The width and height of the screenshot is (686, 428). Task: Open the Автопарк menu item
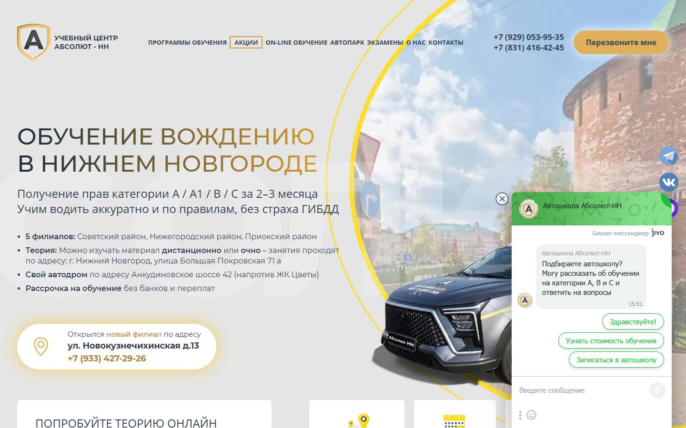(347, 42)
